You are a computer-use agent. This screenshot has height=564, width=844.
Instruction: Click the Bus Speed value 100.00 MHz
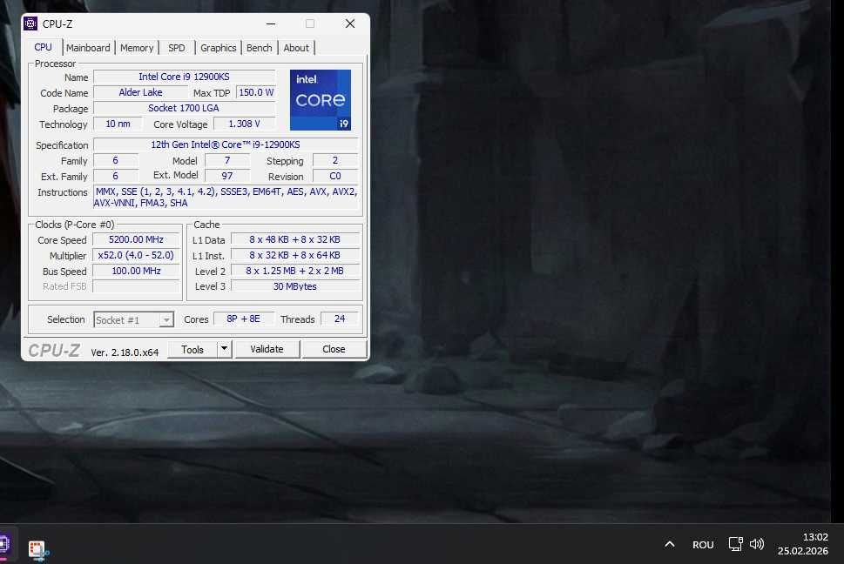tap(136, 271)
